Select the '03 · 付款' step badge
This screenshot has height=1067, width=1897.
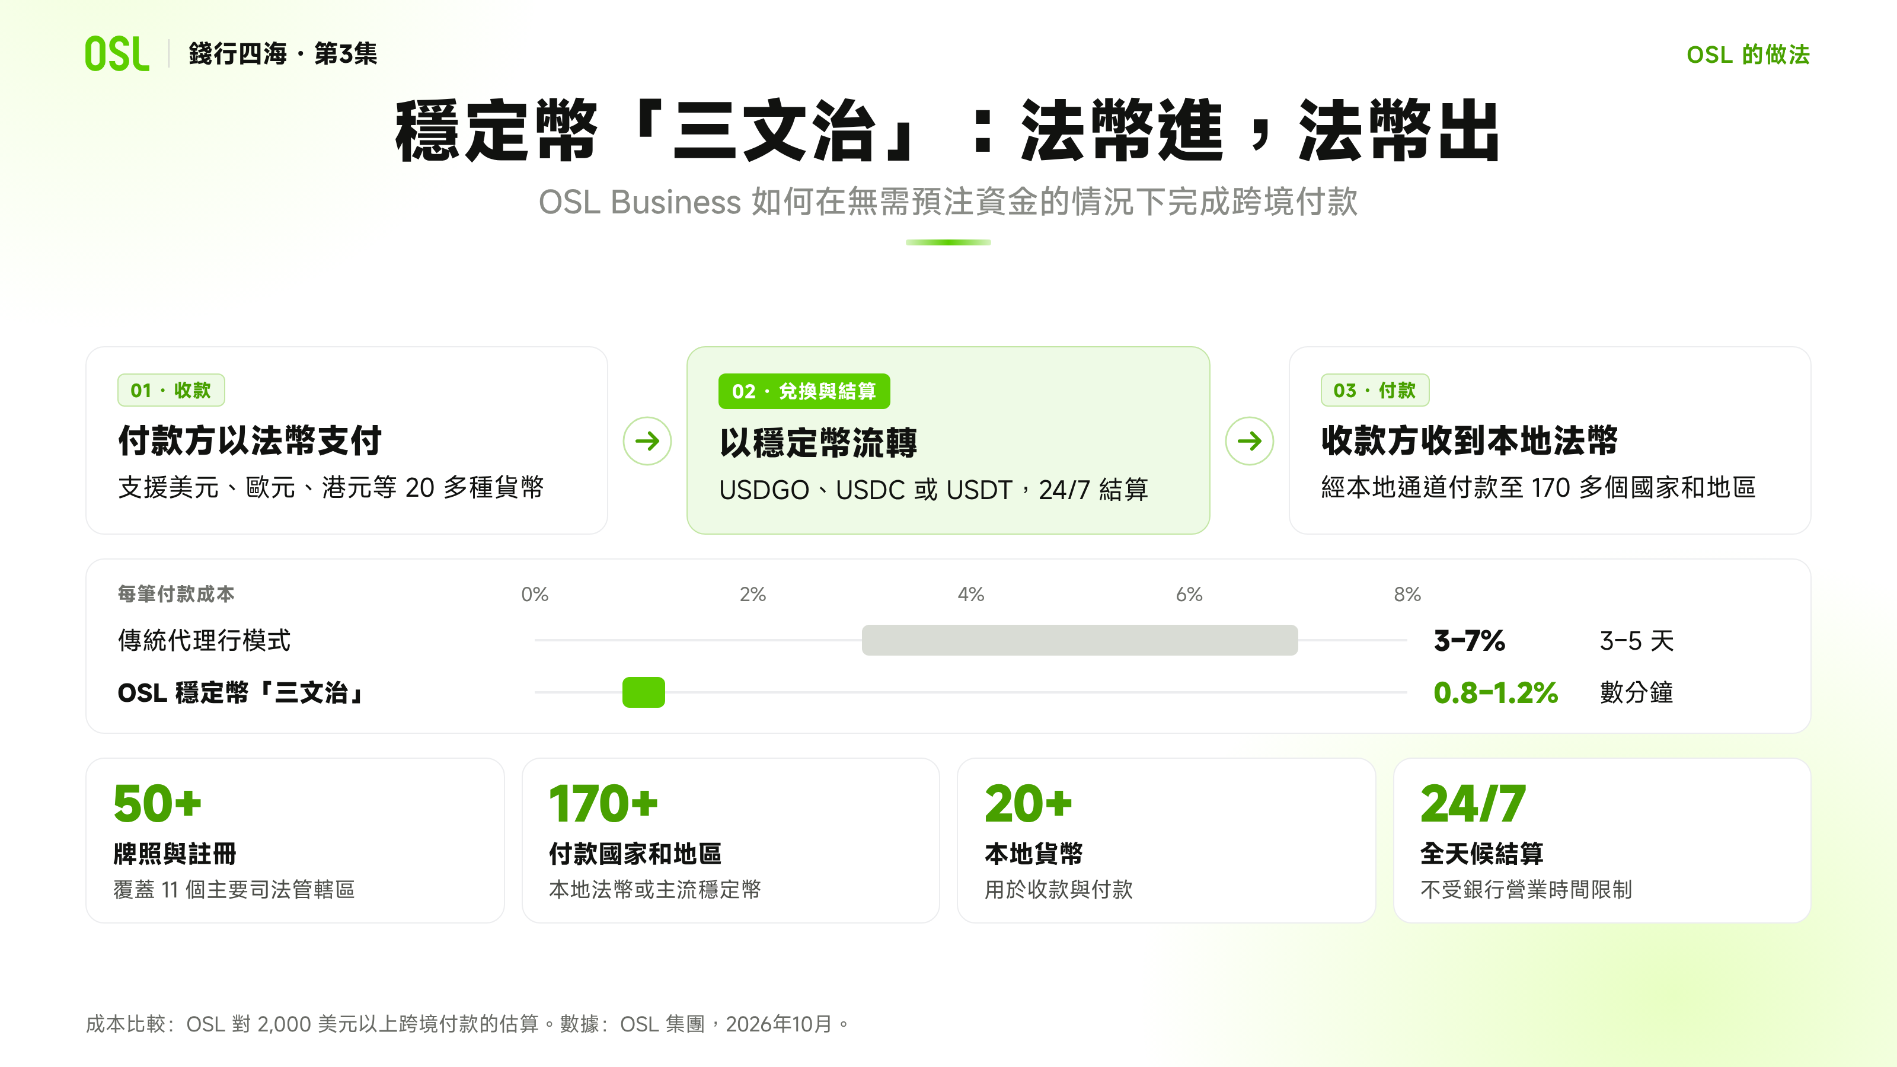coord(1375,390)
